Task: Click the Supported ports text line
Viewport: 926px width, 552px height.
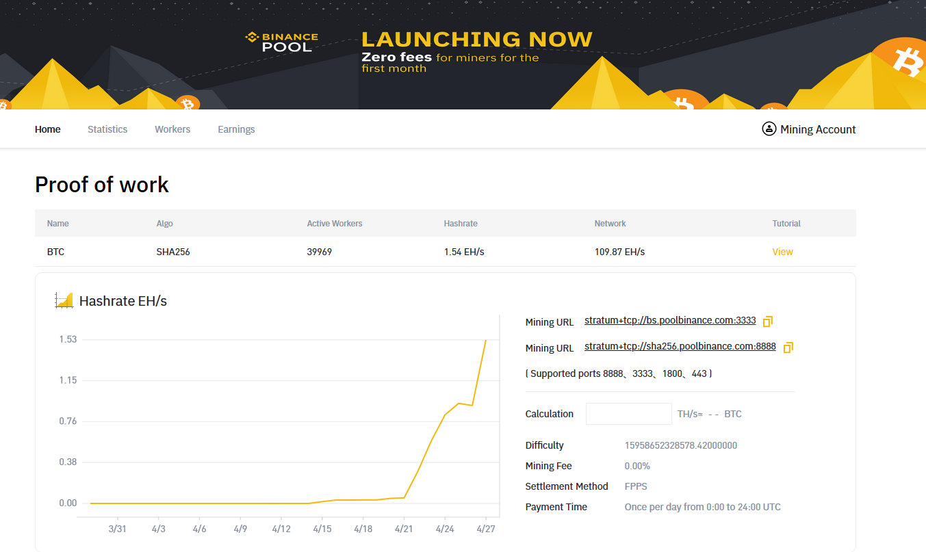Action: point(619,373)
